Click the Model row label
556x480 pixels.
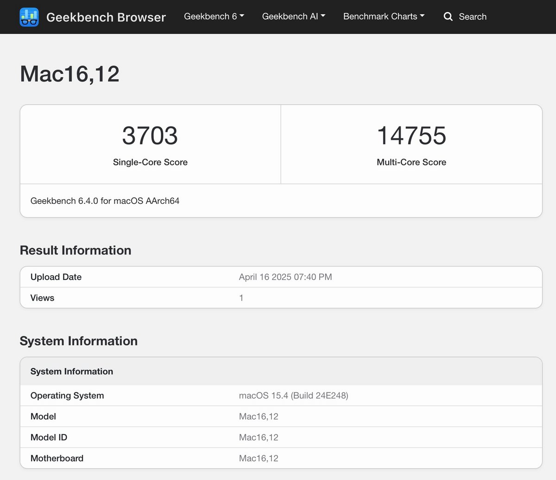pyautogui.click(x=43, y=417)
